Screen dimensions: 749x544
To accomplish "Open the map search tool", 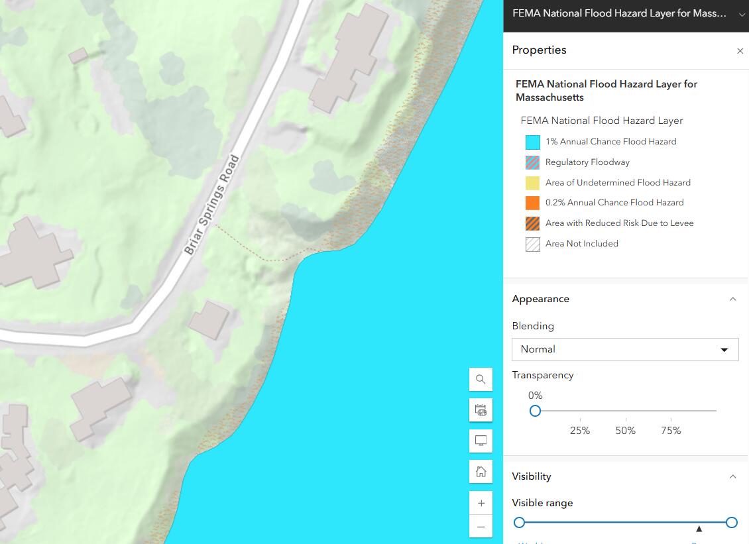I will tap(481, 379).
